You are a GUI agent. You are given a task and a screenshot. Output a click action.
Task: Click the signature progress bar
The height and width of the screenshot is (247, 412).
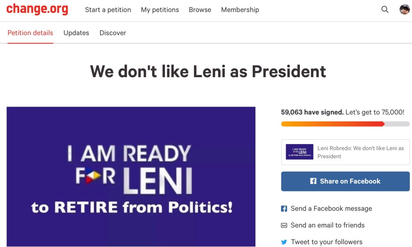coord(345,124)
